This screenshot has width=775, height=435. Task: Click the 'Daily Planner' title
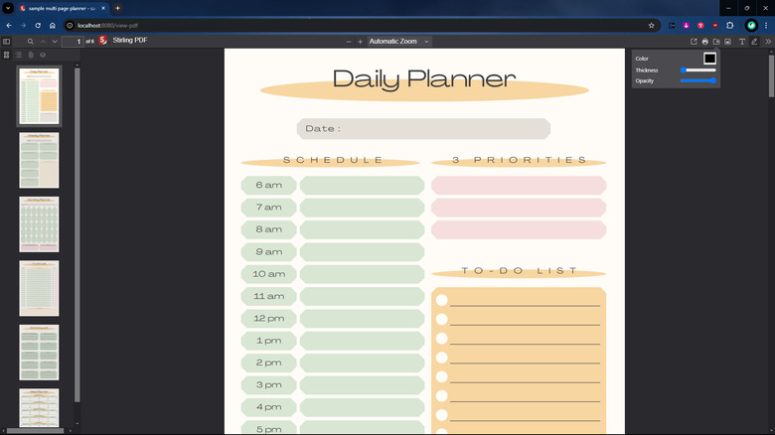[x=424, y=78]
